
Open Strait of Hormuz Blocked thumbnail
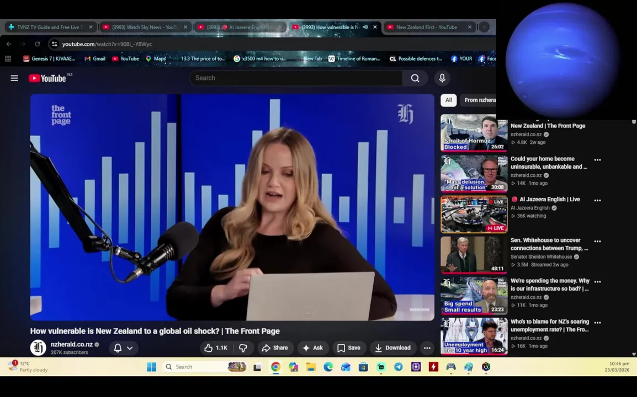474,133
